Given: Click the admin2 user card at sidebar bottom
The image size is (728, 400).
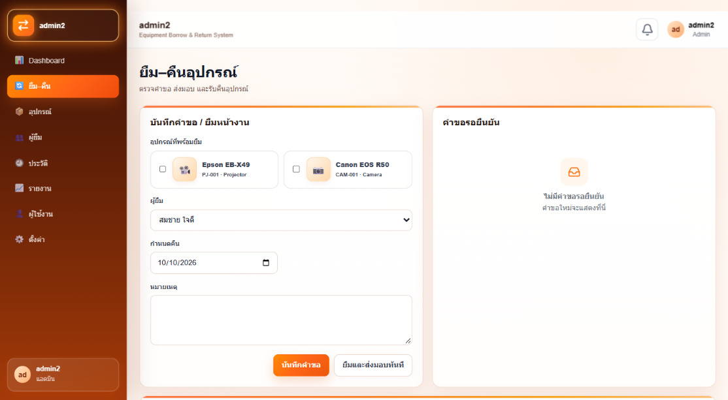Looking at the screenshot, I should pyautogui.click(x=63, y=375).
